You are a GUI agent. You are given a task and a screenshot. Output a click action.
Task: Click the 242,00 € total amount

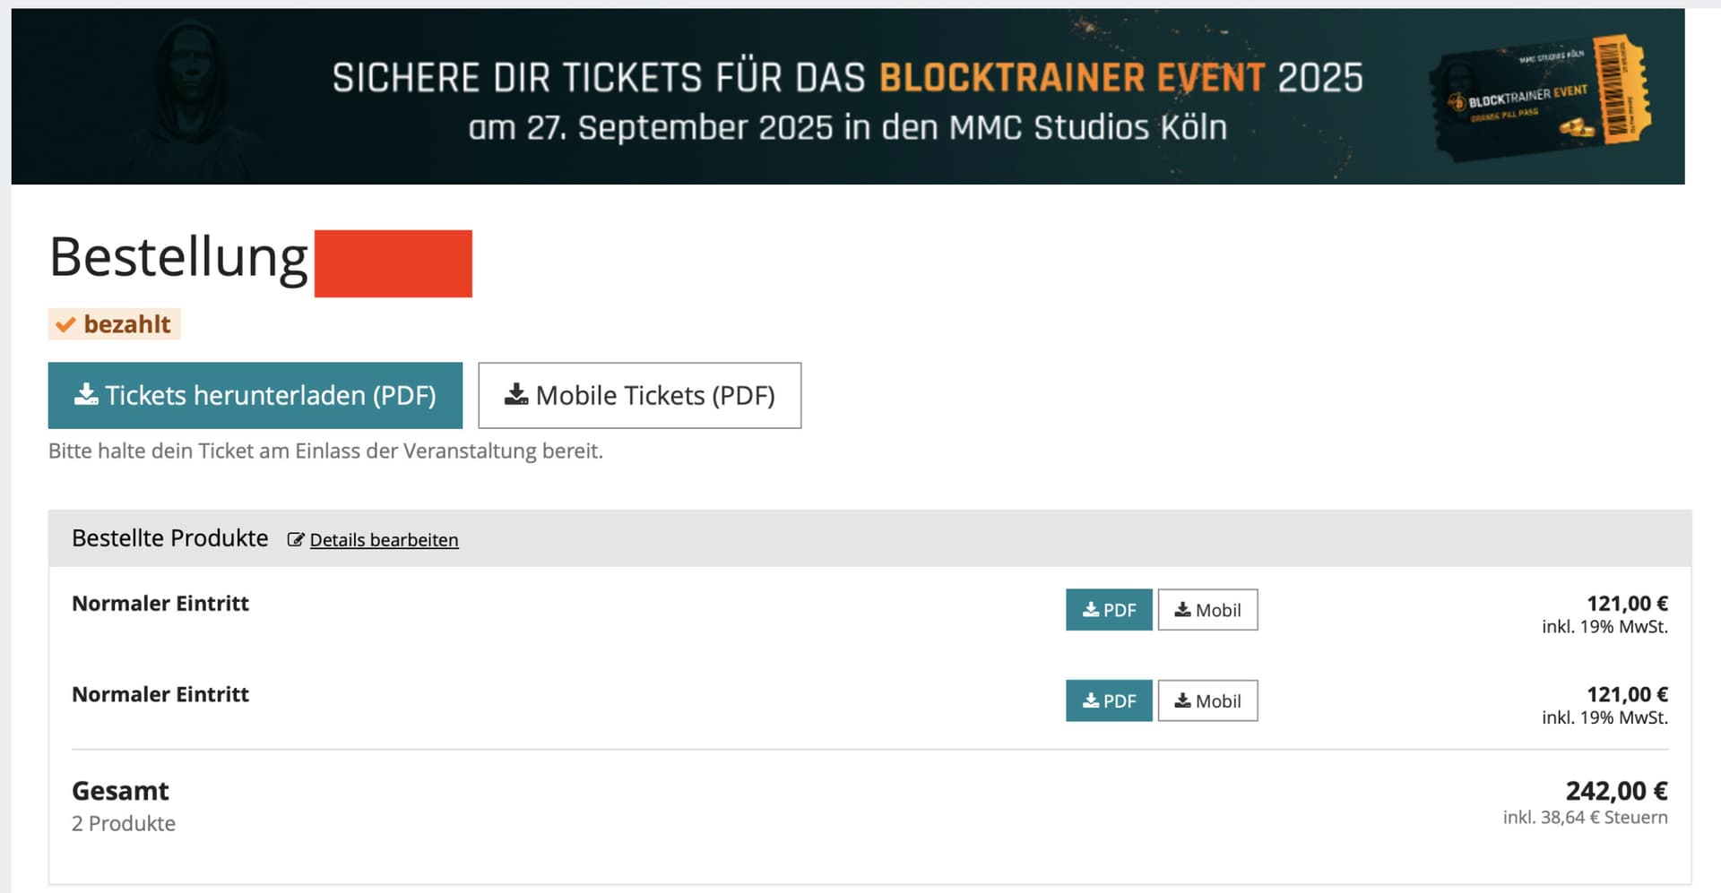(1616, 791)
